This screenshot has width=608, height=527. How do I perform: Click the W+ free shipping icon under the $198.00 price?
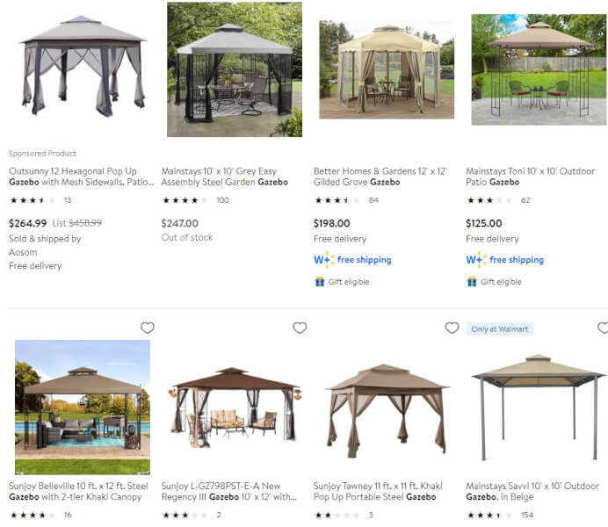323,260
